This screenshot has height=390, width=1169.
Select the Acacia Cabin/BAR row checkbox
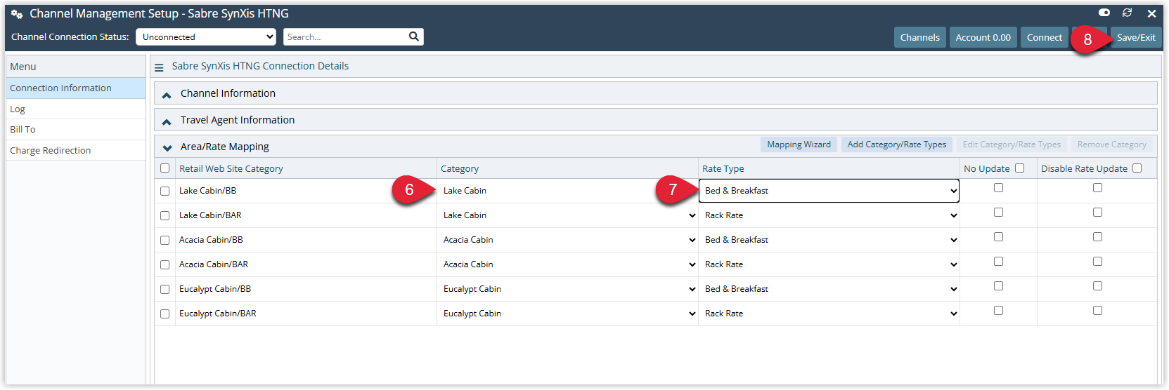coord(164,264)
